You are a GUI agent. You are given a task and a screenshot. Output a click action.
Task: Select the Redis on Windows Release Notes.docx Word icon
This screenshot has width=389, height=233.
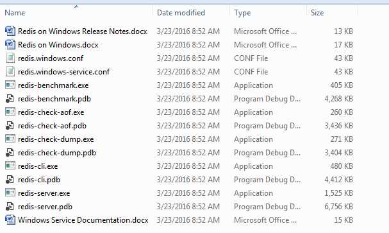(x=10, y=31)
